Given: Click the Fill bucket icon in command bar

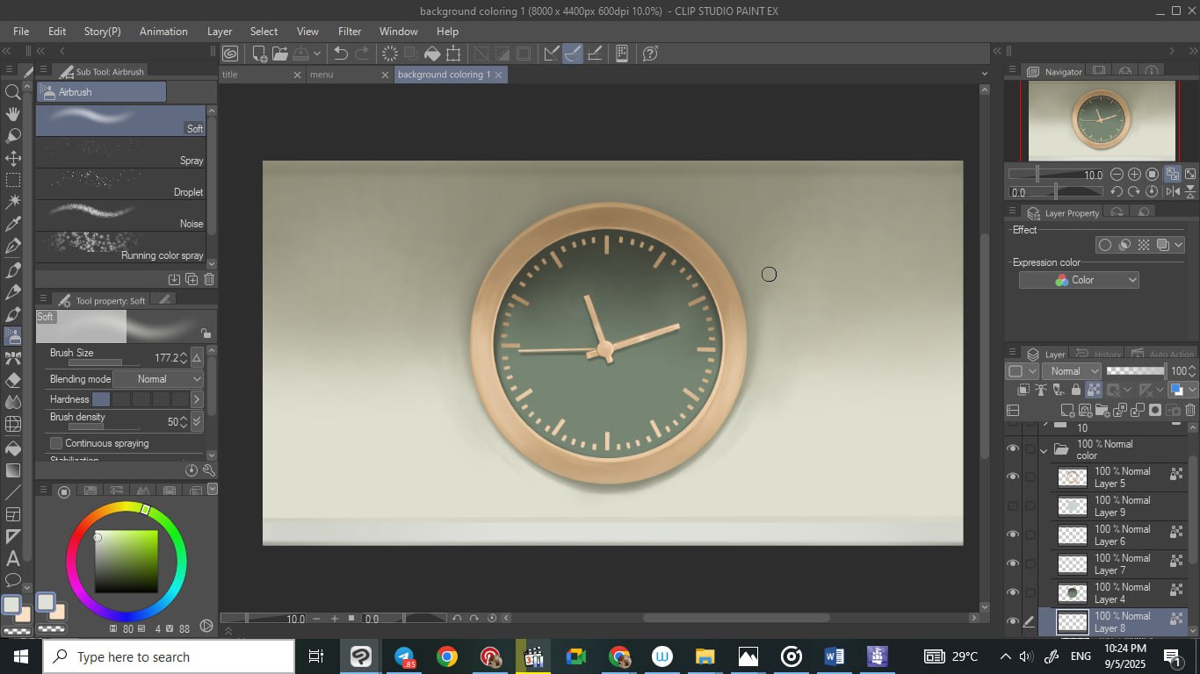Looking at the screenshot, I should 432,54.
